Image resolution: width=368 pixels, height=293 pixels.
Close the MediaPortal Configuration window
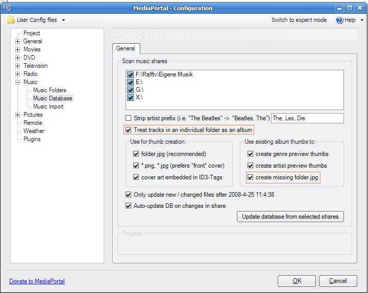(360, 8)
